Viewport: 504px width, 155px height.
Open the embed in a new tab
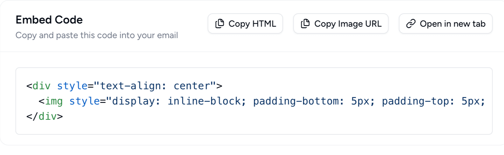coord(445,24)
